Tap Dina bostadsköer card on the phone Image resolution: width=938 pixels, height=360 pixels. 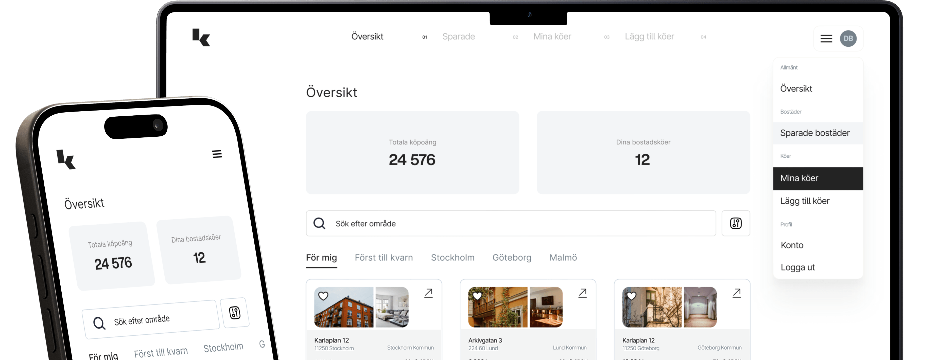click(x=198, y=250)
